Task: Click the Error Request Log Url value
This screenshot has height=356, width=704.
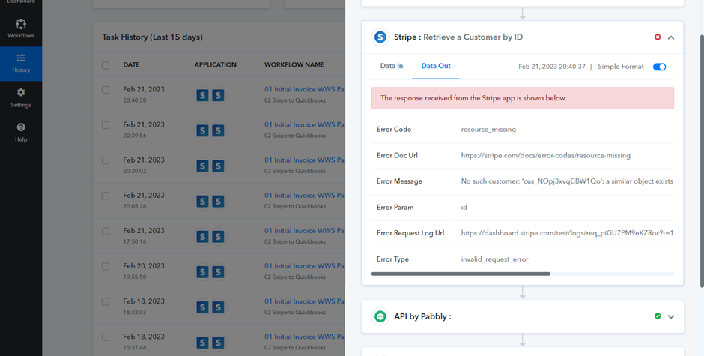Action: click(567, 233)
